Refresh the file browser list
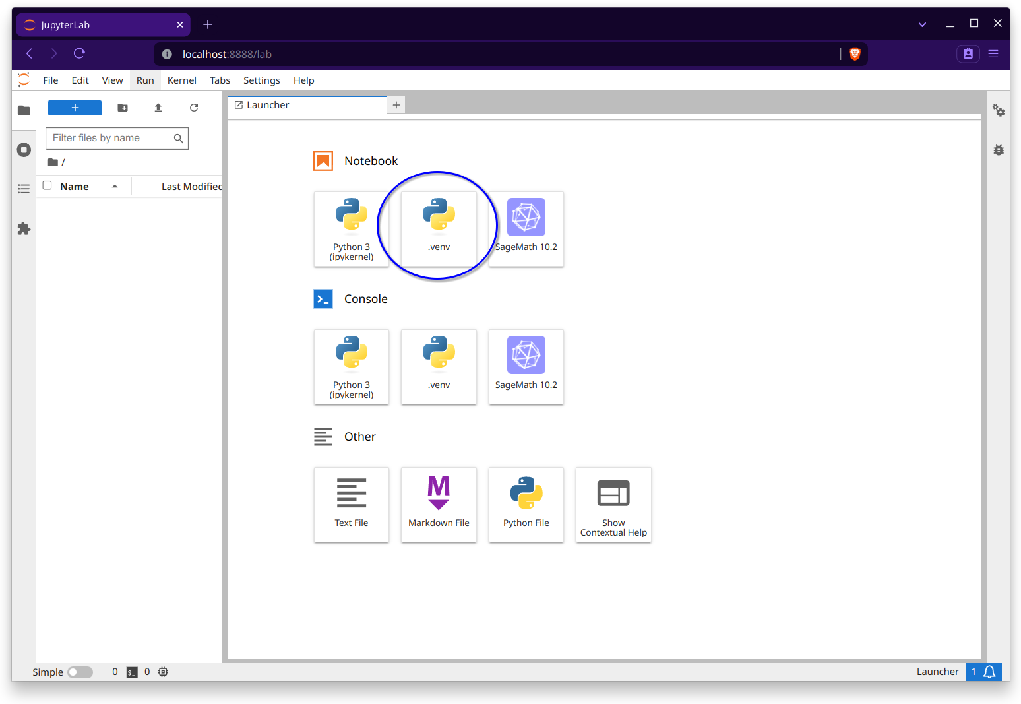Viewport: 1021px width, 704px height. (x=194, y=108)
